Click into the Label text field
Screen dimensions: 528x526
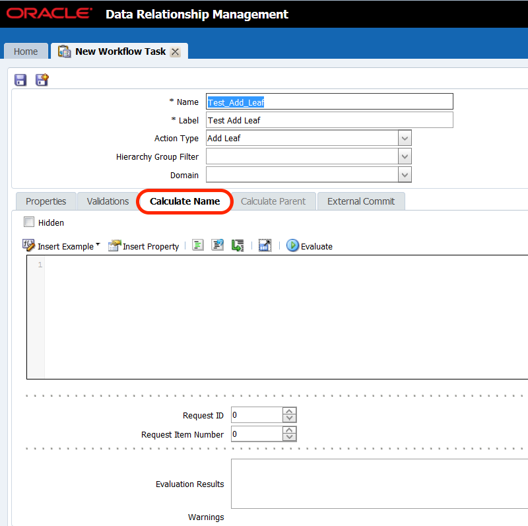[x=329, y=120]
